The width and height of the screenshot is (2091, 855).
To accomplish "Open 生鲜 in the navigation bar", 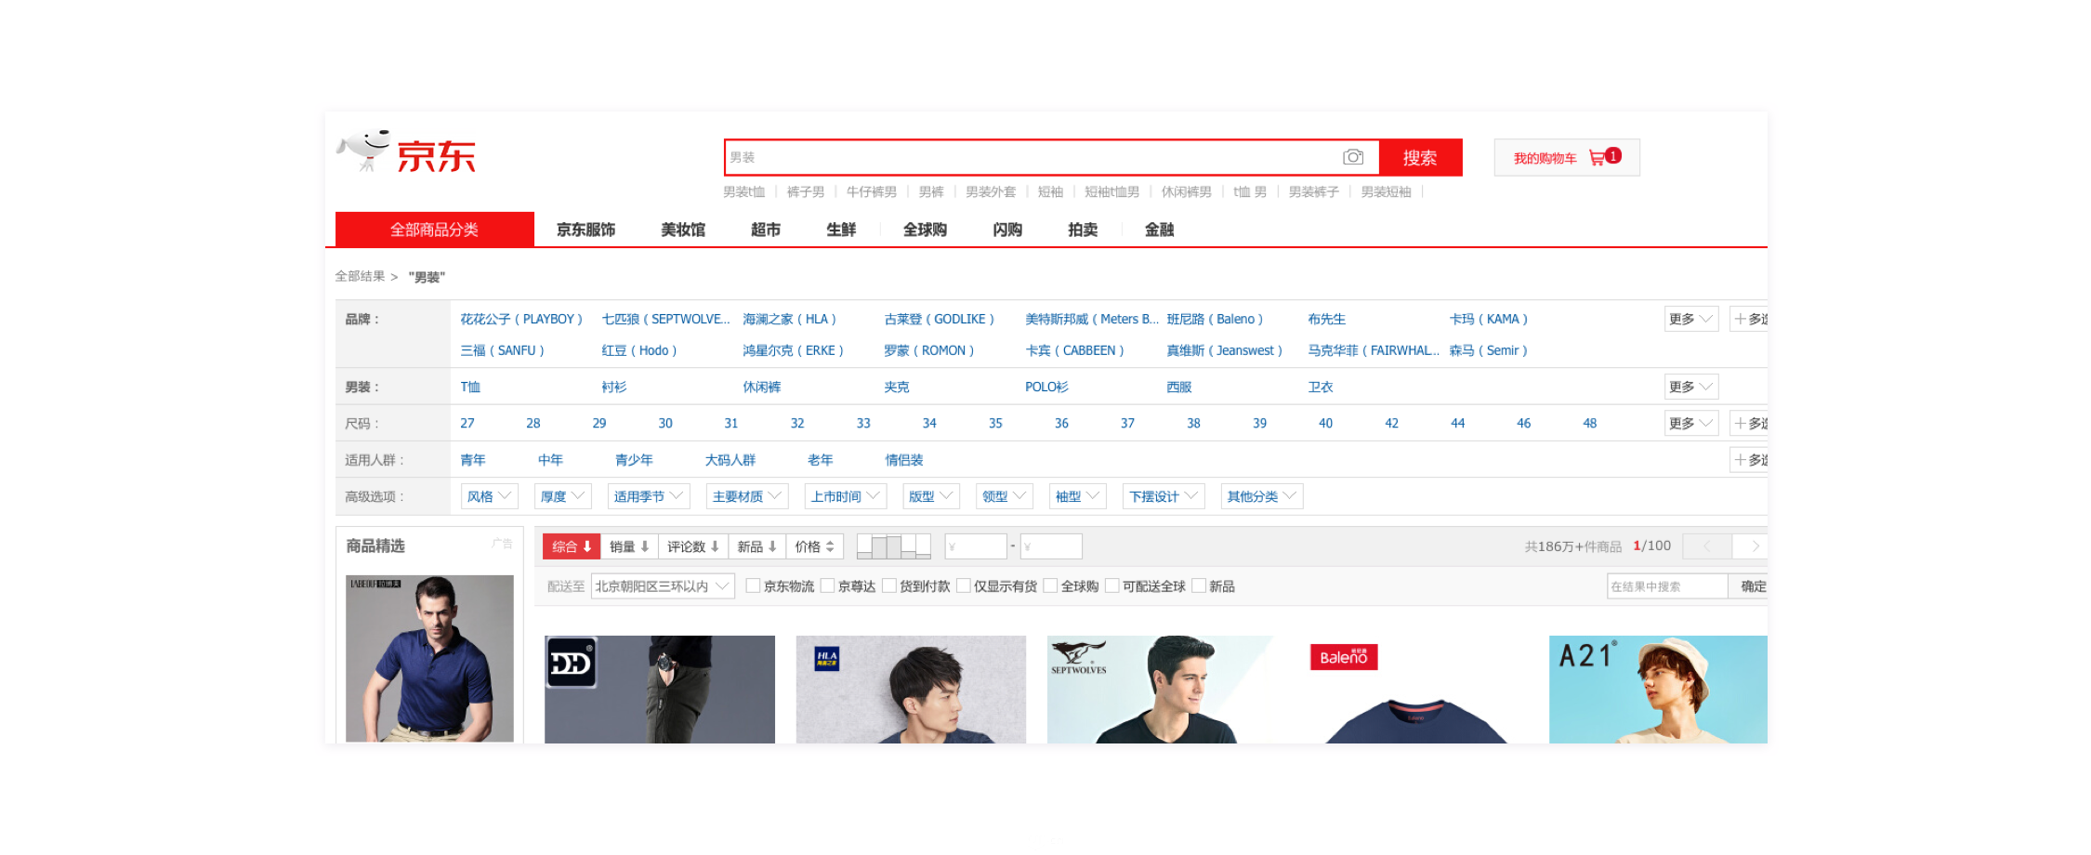I will click(841, 230).
